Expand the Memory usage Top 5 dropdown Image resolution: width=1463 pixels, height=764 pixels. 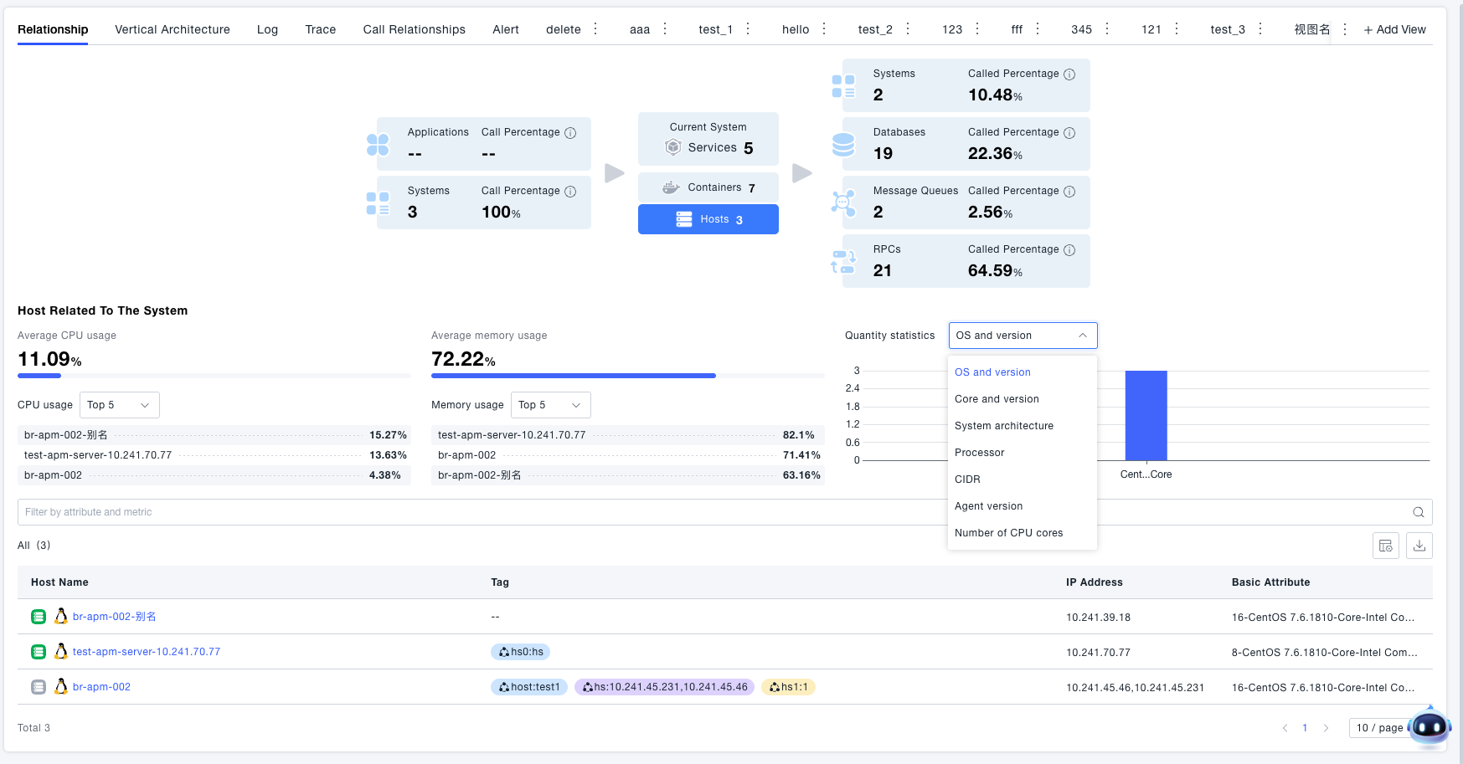(549, 405)
